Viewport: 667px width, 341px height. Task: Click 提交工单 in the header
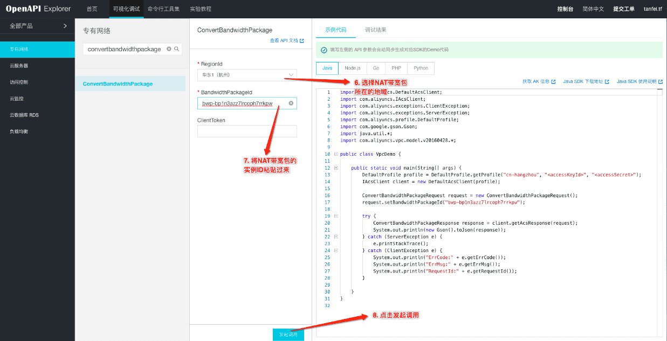point(624,9)
